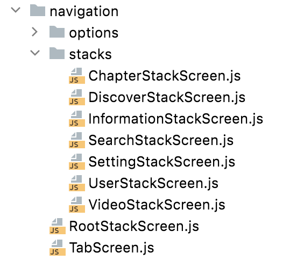Expand the options folder chevron

[x=34, y=32]
